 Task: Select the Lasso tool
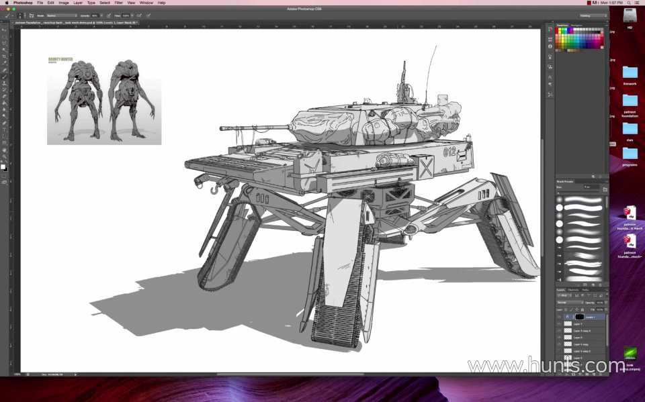coord(4,43)
